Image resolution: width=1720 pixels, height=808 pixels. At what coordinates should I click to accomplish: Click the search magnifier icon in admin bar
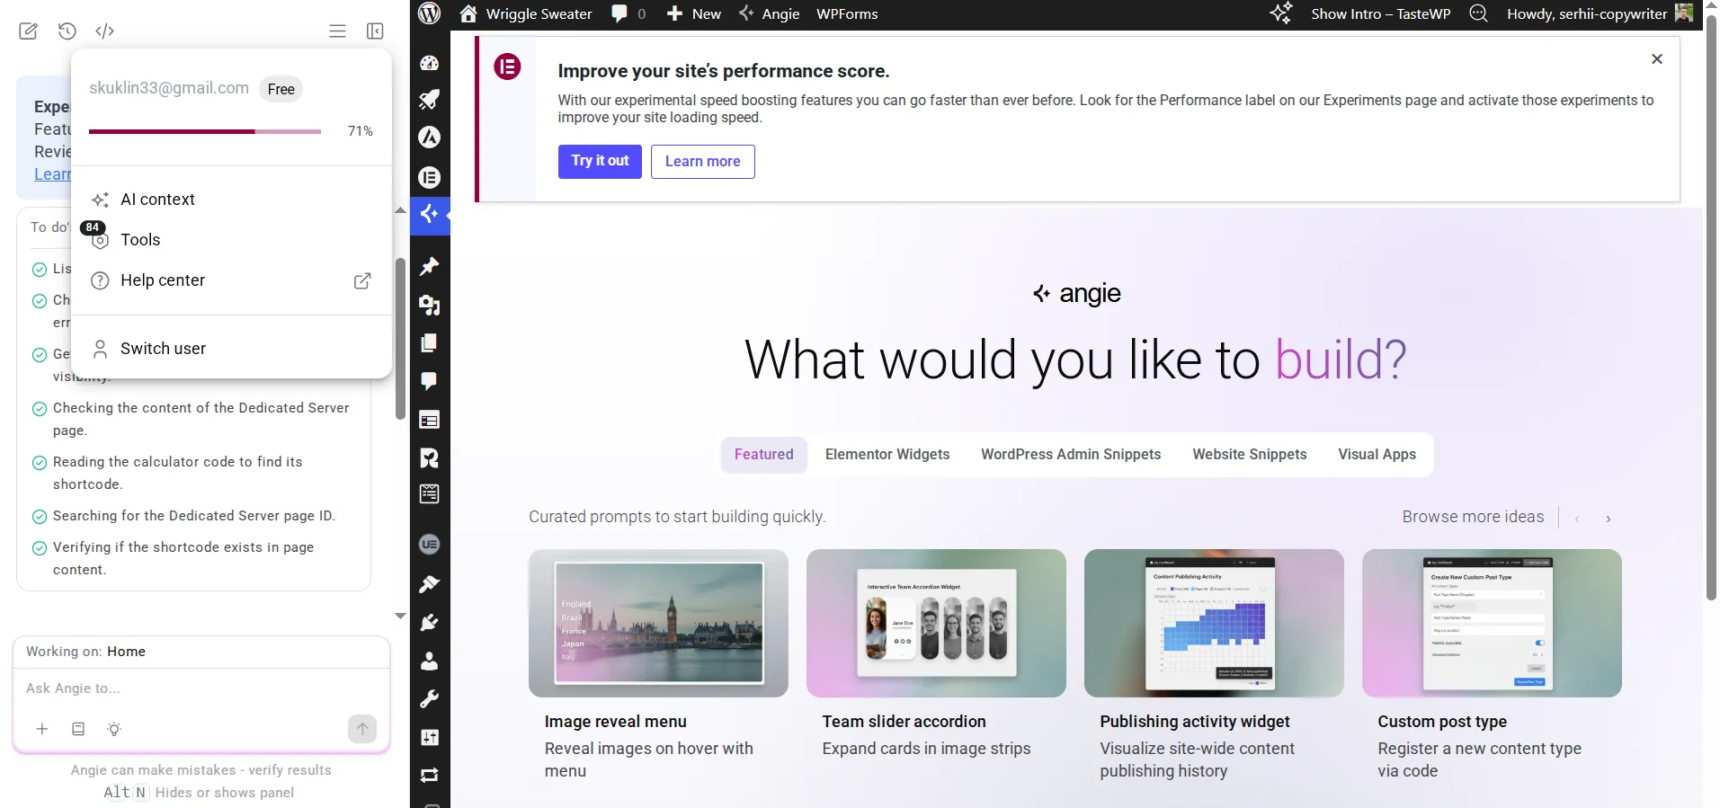pos(1479,13)
